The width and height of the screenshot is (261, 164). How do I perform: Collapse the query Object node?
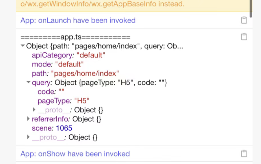tap(28, 82)
